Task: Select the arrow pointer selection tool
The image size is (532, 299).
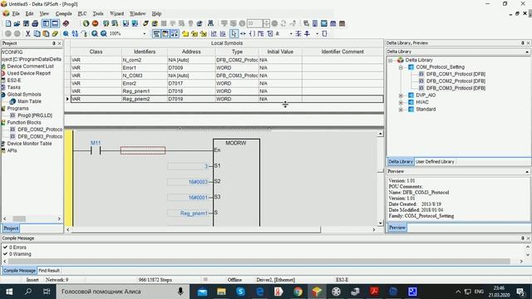Action: 234,33
